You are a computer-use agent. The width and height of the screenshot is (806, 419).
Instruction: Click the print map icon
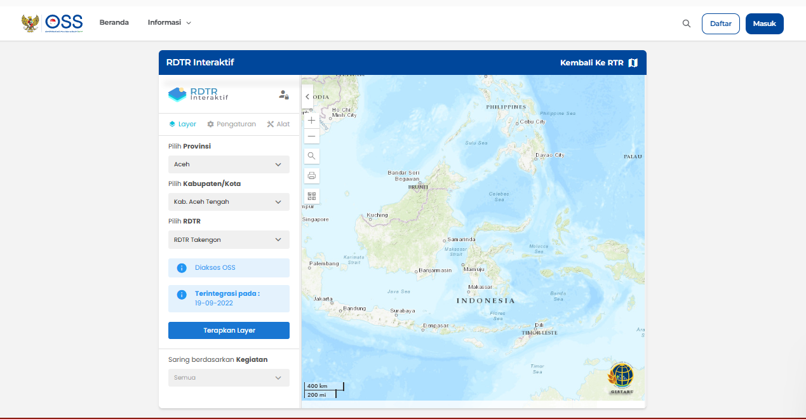tap(311, 176)
